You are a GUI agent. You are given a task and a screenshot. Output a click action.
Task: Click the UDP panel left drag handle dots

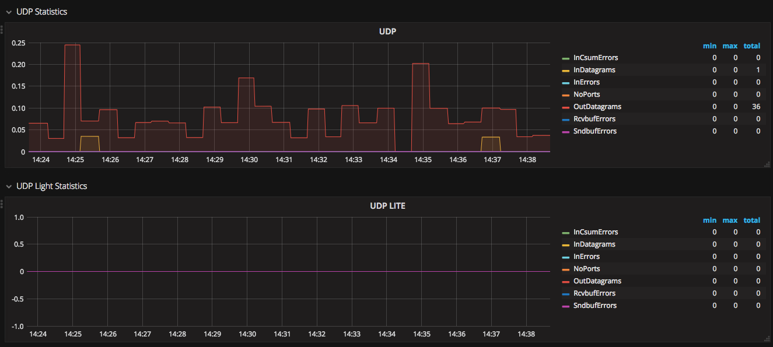pyautogui.click(x=2, y=29)
